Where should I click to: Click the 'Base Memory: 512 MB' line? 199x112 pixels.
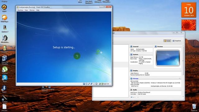pos(137,57)
